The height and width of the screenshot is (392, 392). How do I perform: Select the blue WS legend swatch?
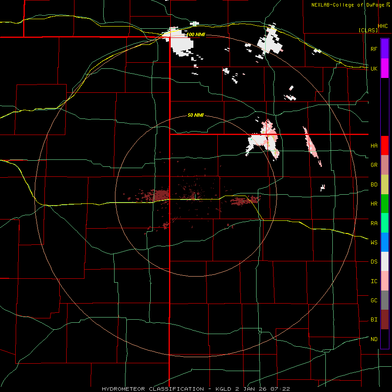(385, 242)
